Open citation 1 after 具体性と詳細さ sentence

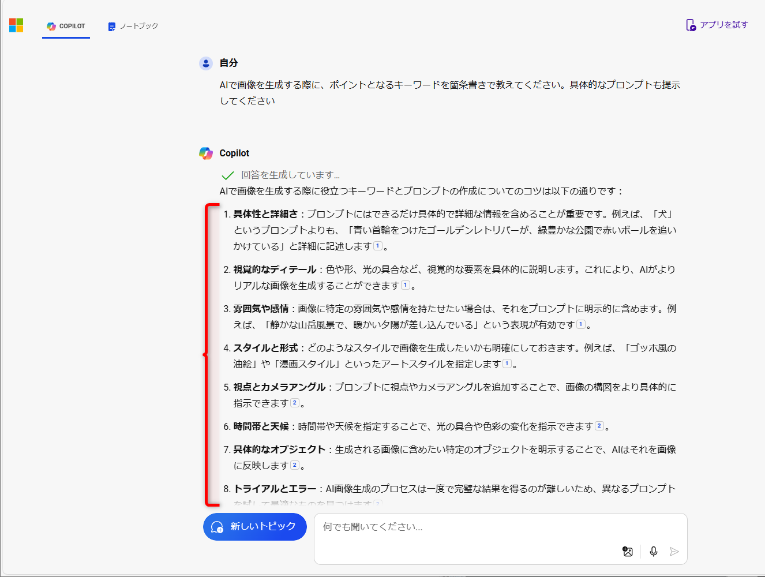378,247
